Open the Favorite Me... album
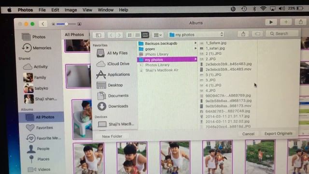This screenshot has height=174, width=309. [x=44, y=138]
